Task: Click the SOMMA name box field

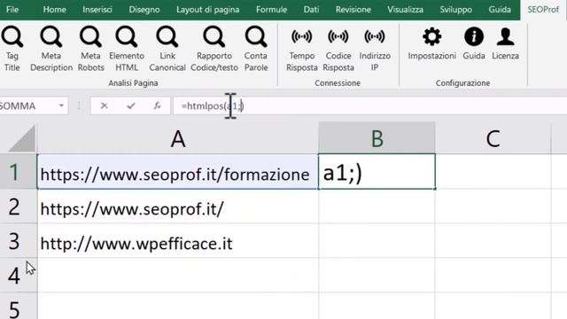Action: click(x=28, y=106)
